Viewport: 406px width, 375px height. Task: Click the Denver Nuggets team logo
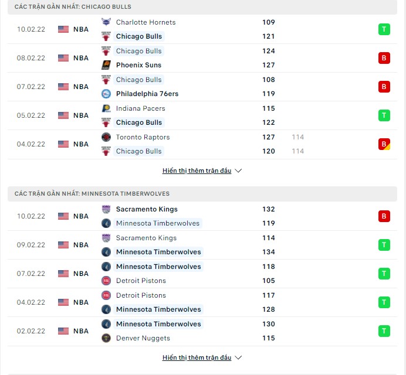point(106,338)
